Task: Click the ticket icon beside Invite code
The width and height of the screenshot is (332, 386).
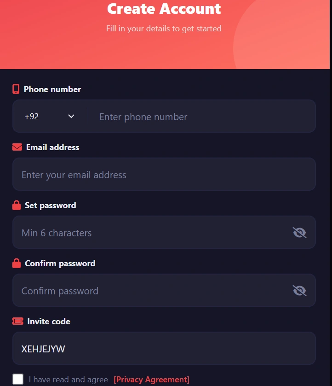Action: point(17,322)
